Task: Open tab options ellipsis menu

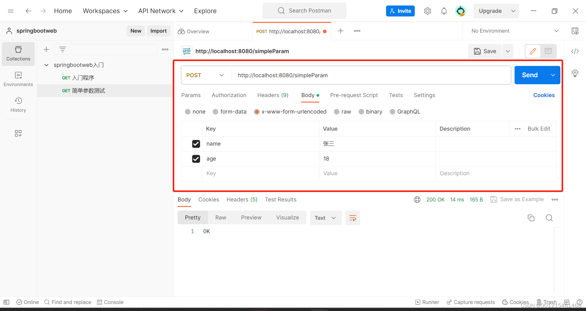Action: [357, 31]
